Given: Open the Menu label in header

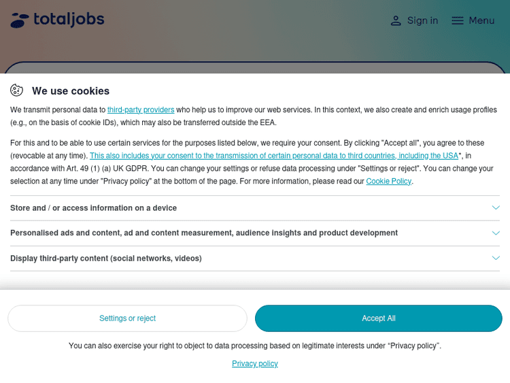Looking at the screenshot, I should [481, 20].
